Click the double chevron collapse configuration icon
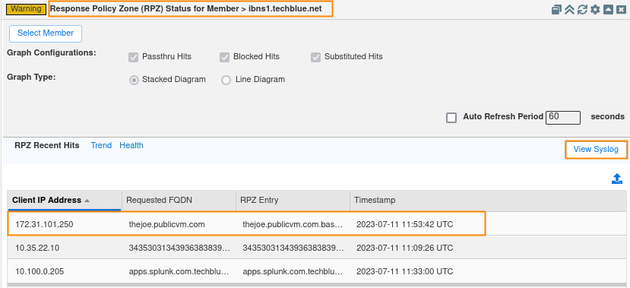This screenshot has width=630, height=288. (569, 9)
